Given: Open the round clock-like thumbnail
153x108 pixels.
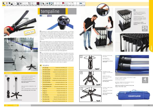Looking at the screenshot, I should click(41, 4).
